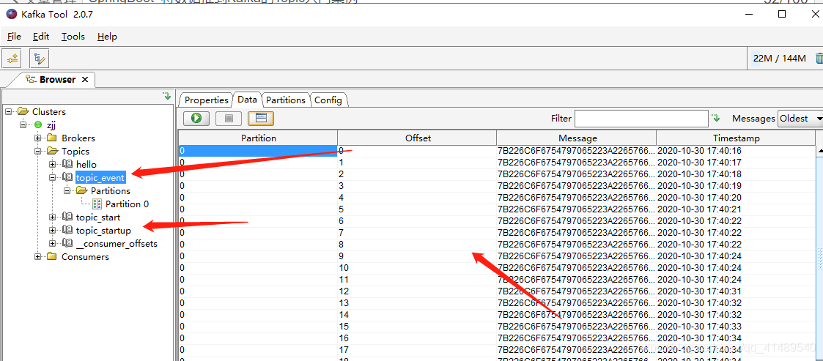Click the green refresh arrow in browser tree
This screenshot has width=823, height=361.
(167, 97)
